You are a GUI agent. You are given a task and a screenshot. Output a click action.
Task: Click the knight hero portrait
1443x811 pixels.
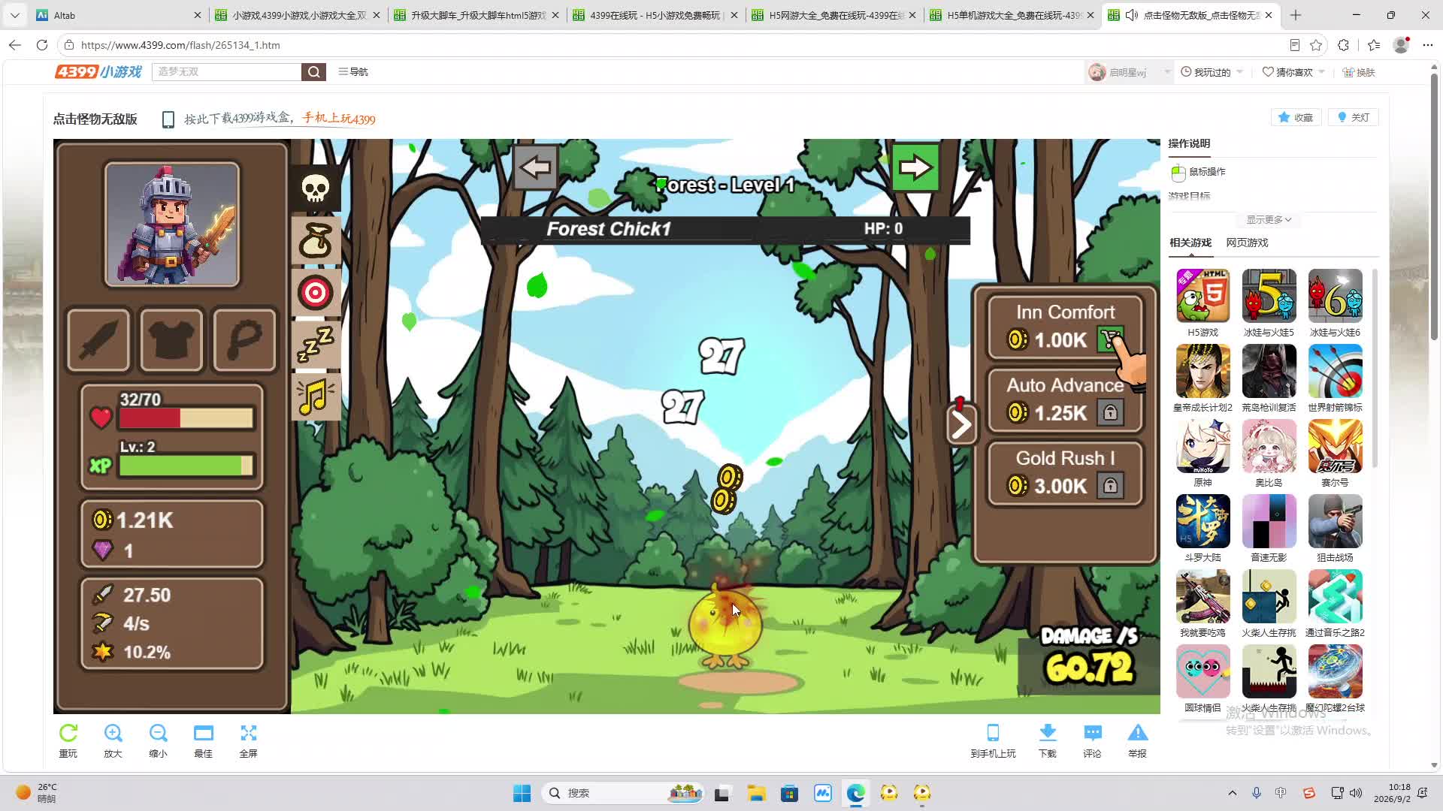pyautogui.click(x=172, y=225)
